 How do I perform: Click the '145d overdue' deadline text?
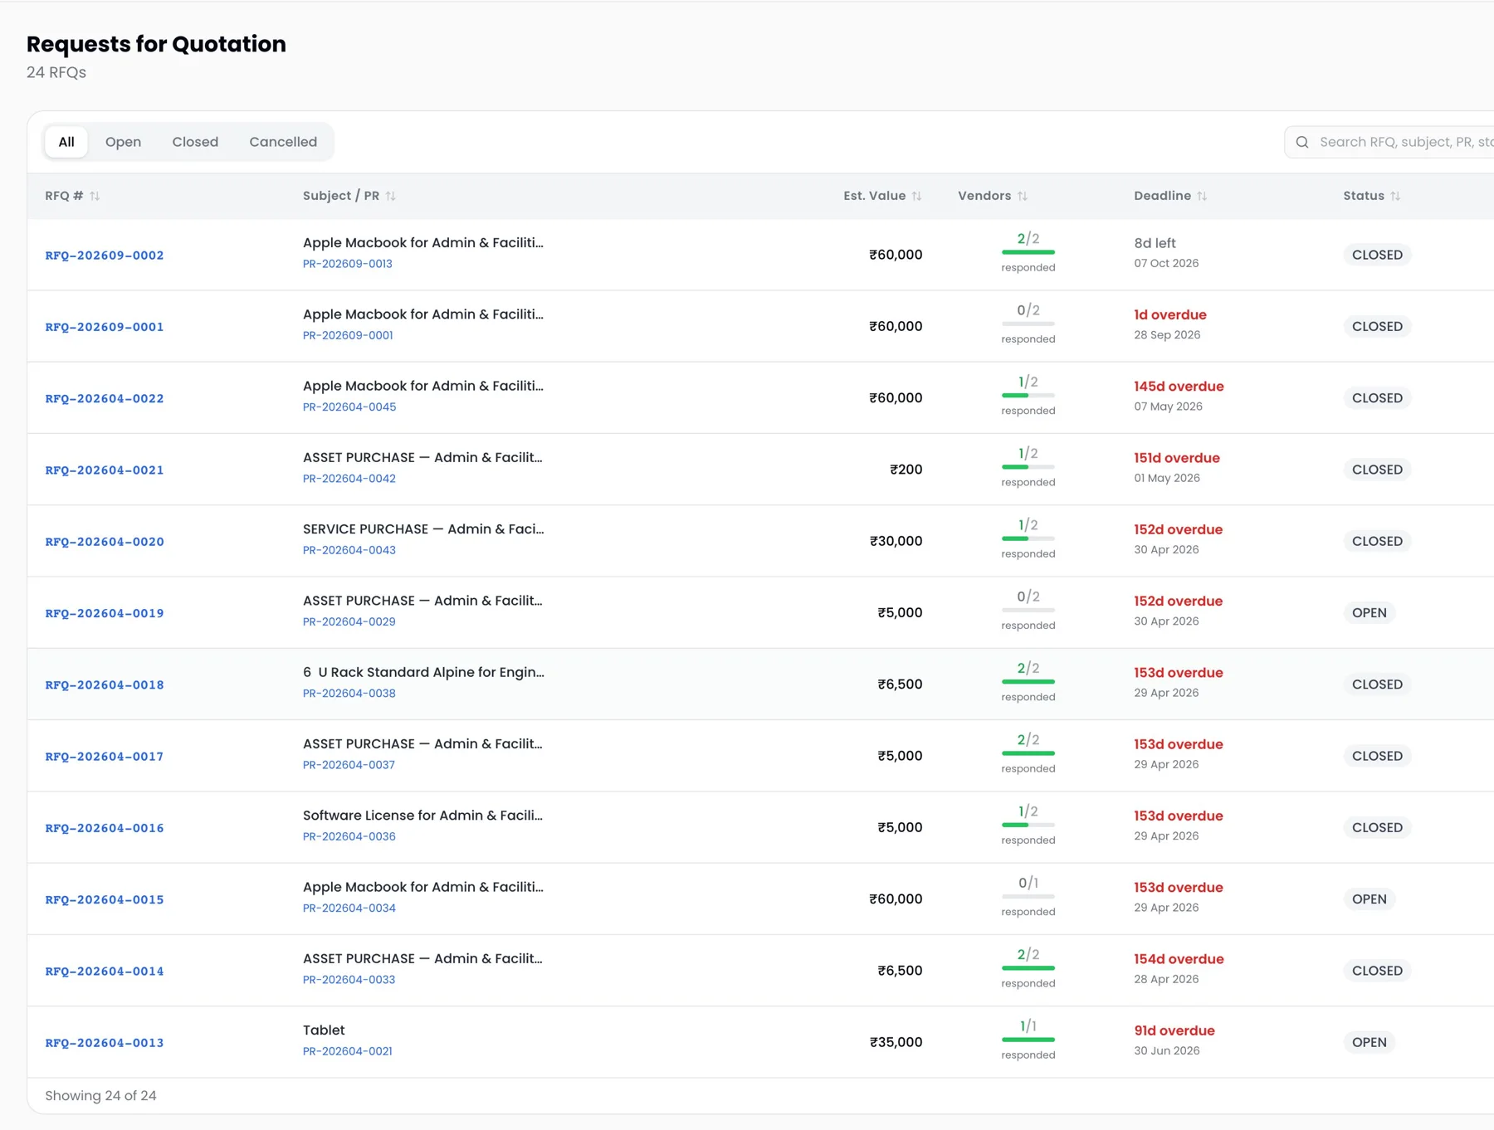(x=1179, y=387)
